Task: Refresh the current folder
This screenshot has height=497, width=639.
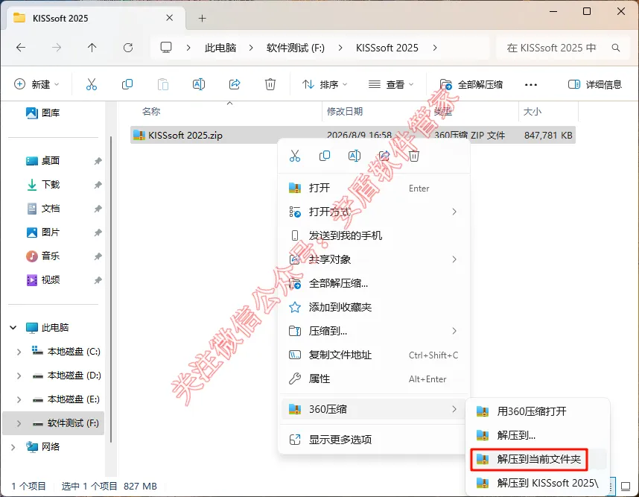Action: [128, 48]
